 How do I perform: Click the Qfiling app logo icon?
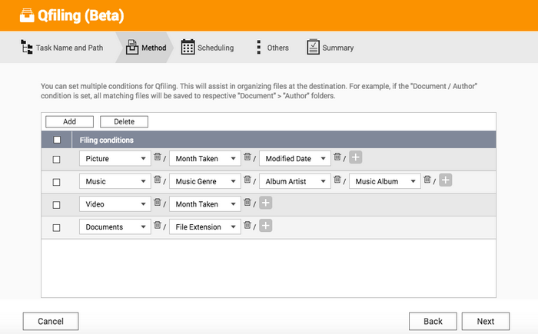tap(27, 15)
